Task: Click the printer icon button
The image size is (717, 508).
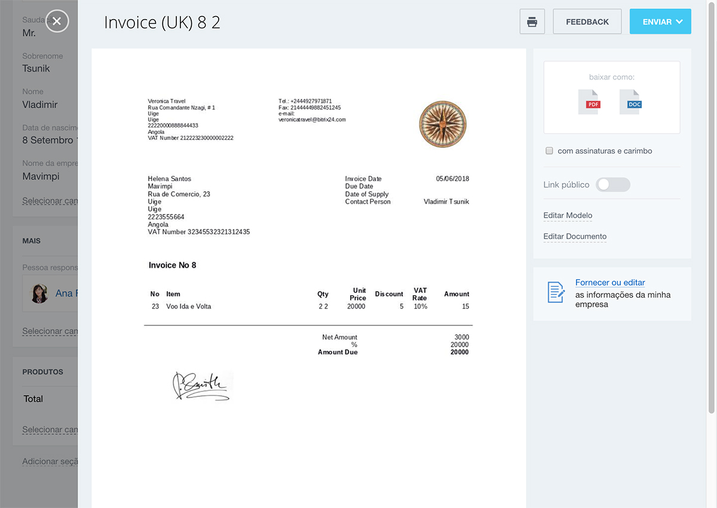Action: (532, 22)
